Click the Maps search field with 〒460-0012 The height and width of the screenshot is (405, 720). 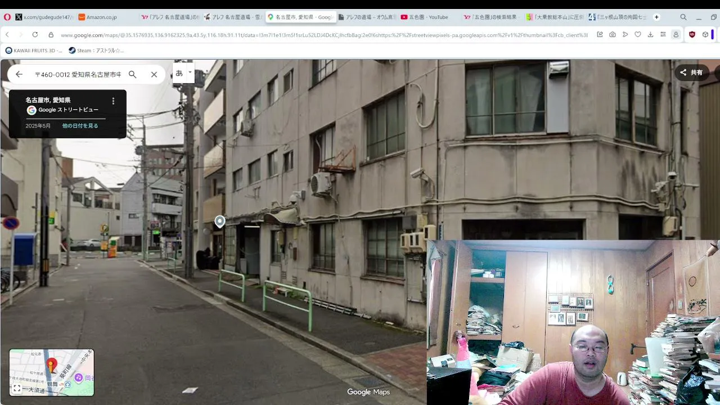point(78,74)
